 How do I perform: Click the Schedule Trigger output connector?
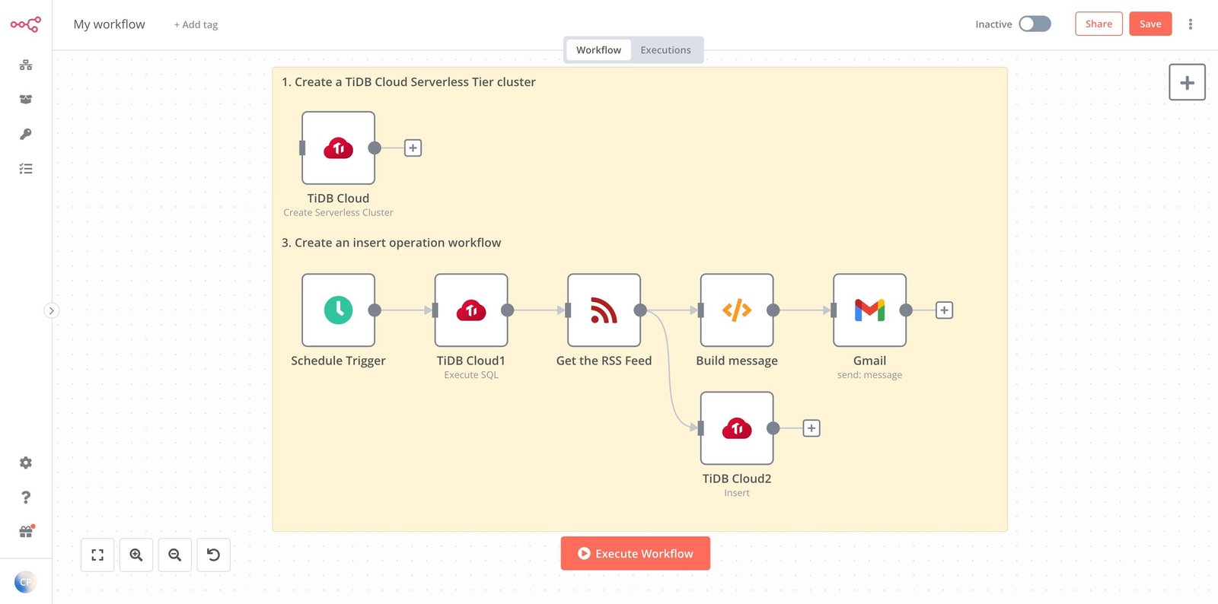[375, 310]
